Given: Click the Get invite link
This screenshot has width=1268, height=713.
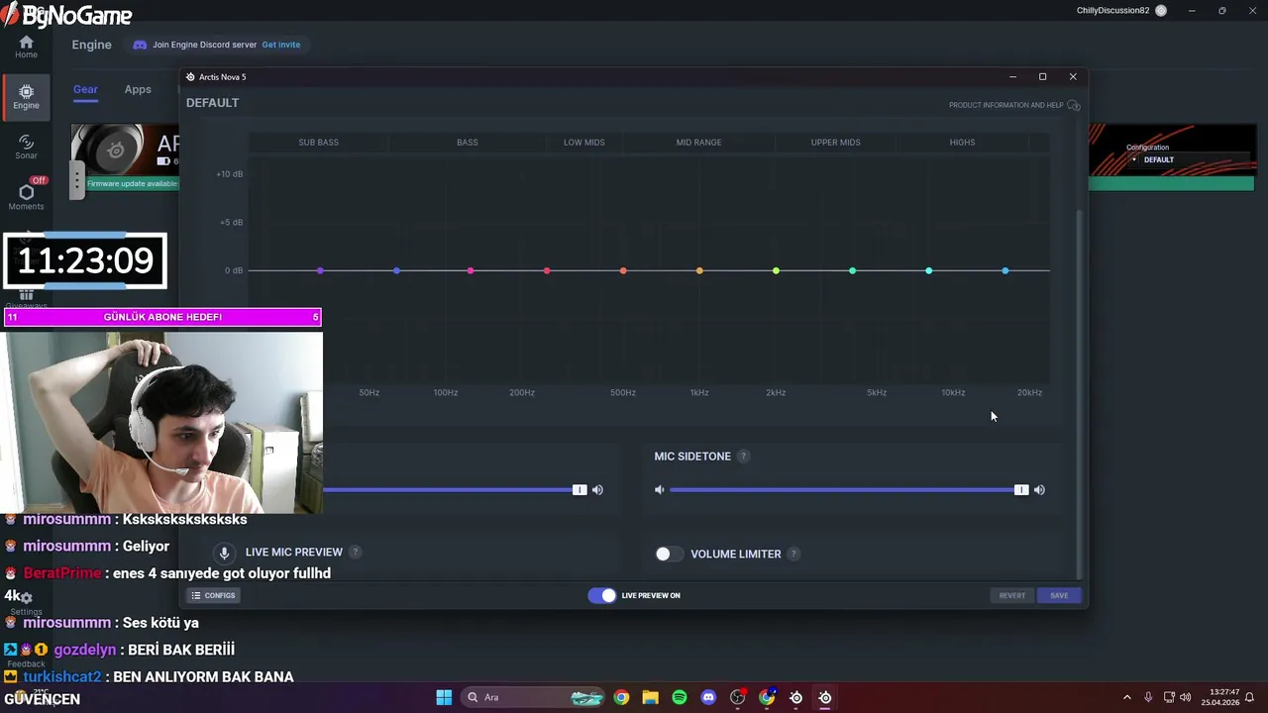Looking at the screenshot, I should point(280,45).
